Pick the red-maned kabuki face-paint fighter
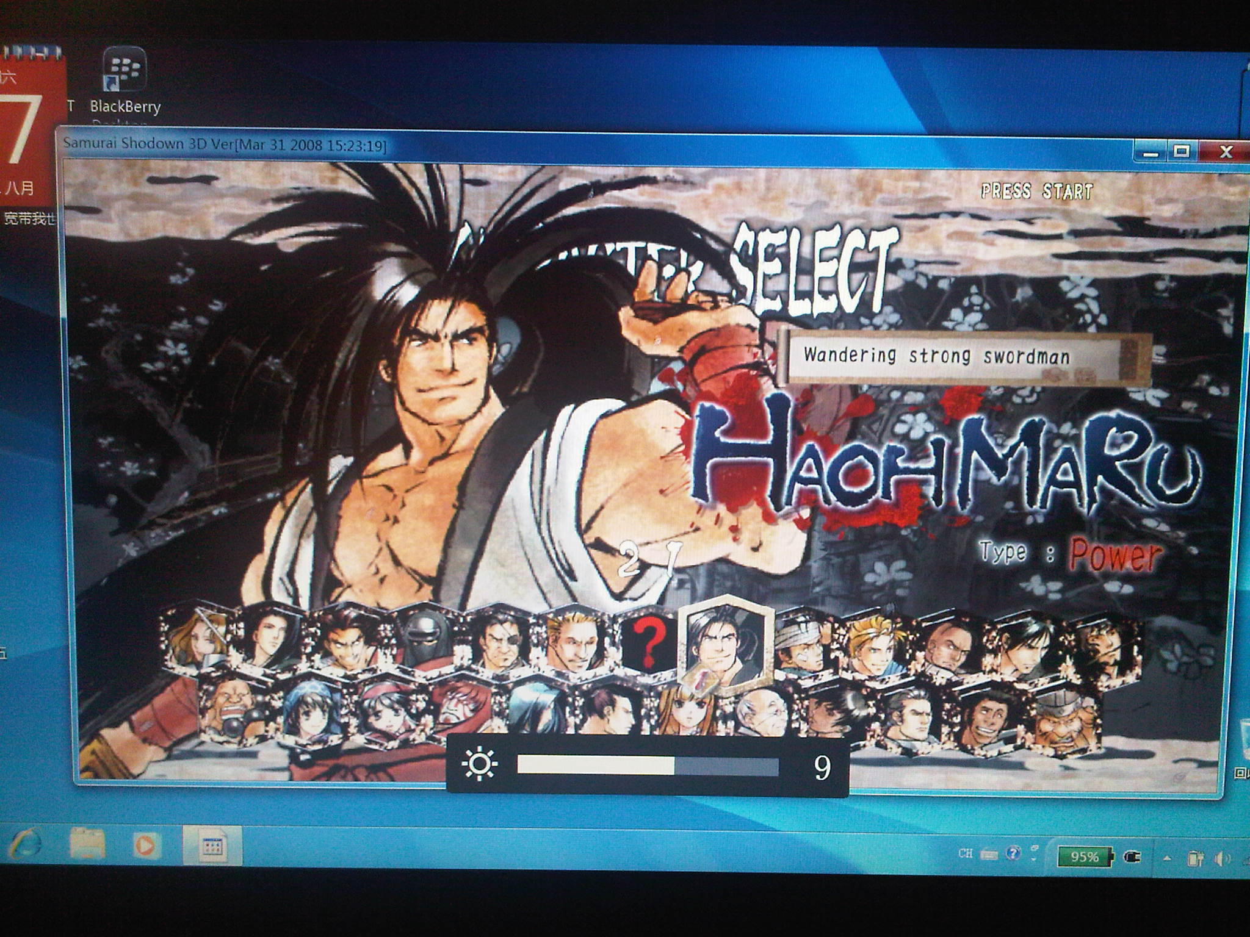The width and height of the screenshot is (1250, 937). pos(464,708)
